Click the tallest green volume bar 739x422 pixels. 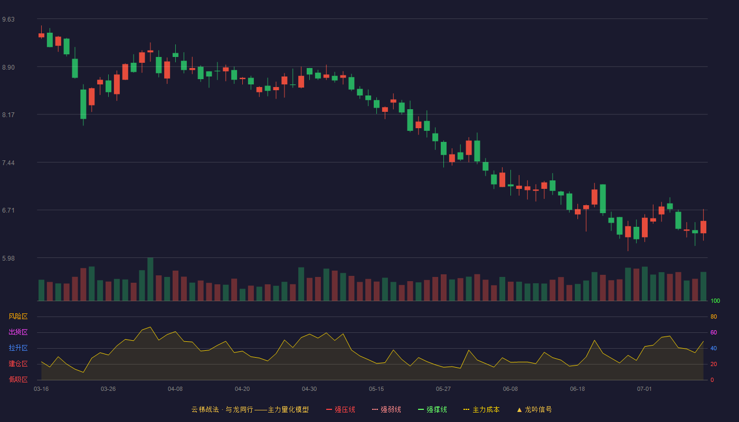click(150, 279)
